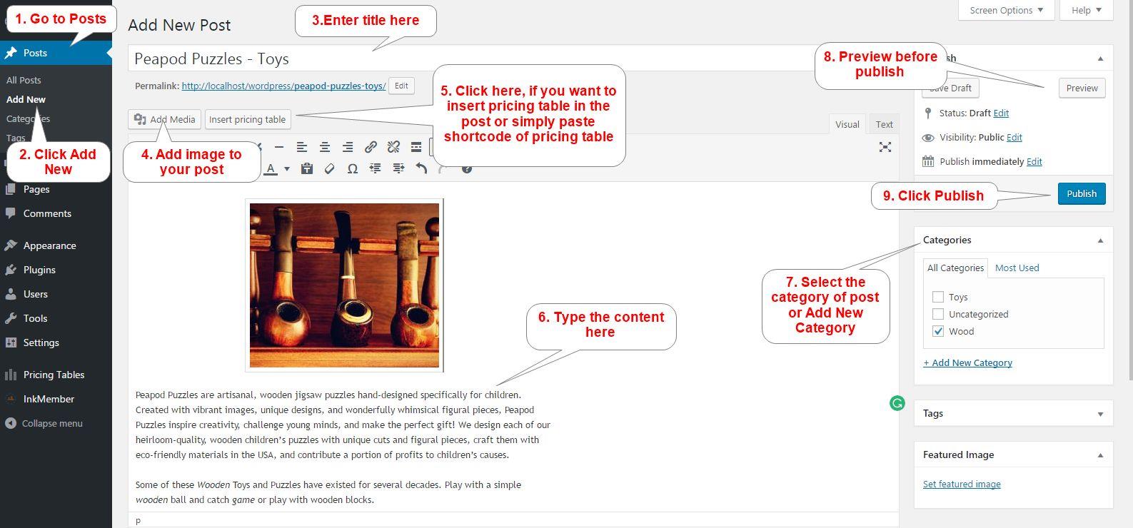Select the All Categories tab
Screen dimensions: 1133x528
[x=955, y=268]
